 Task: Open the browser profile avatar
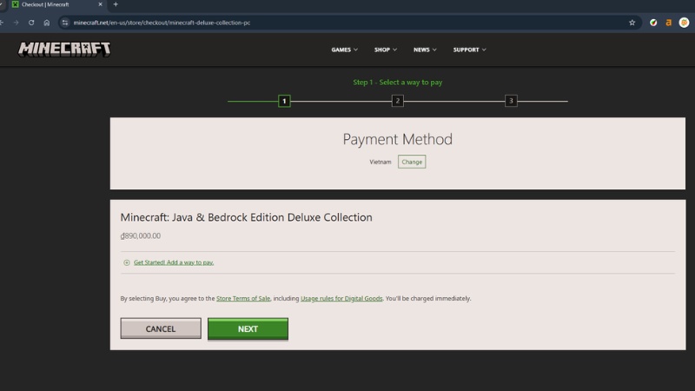pos(684,23)
